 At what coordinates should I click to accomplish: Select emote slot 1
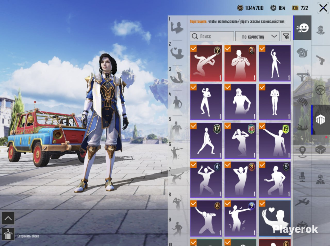[x=177, y=28]
